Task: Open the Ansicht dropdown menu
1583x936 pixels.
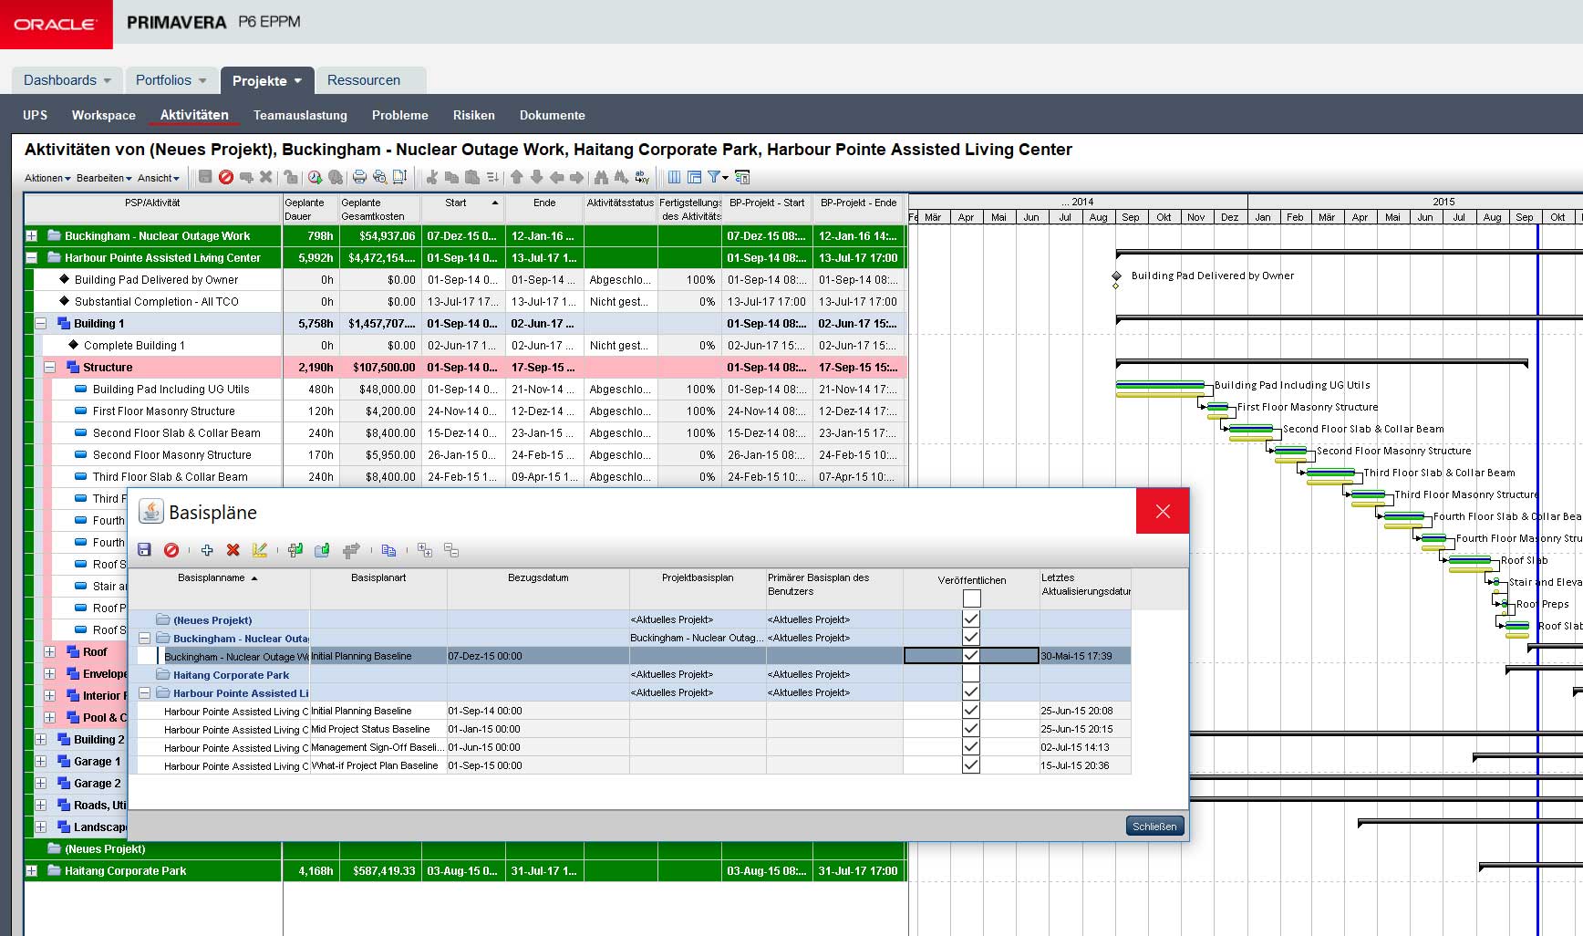Action: (159, 178)
